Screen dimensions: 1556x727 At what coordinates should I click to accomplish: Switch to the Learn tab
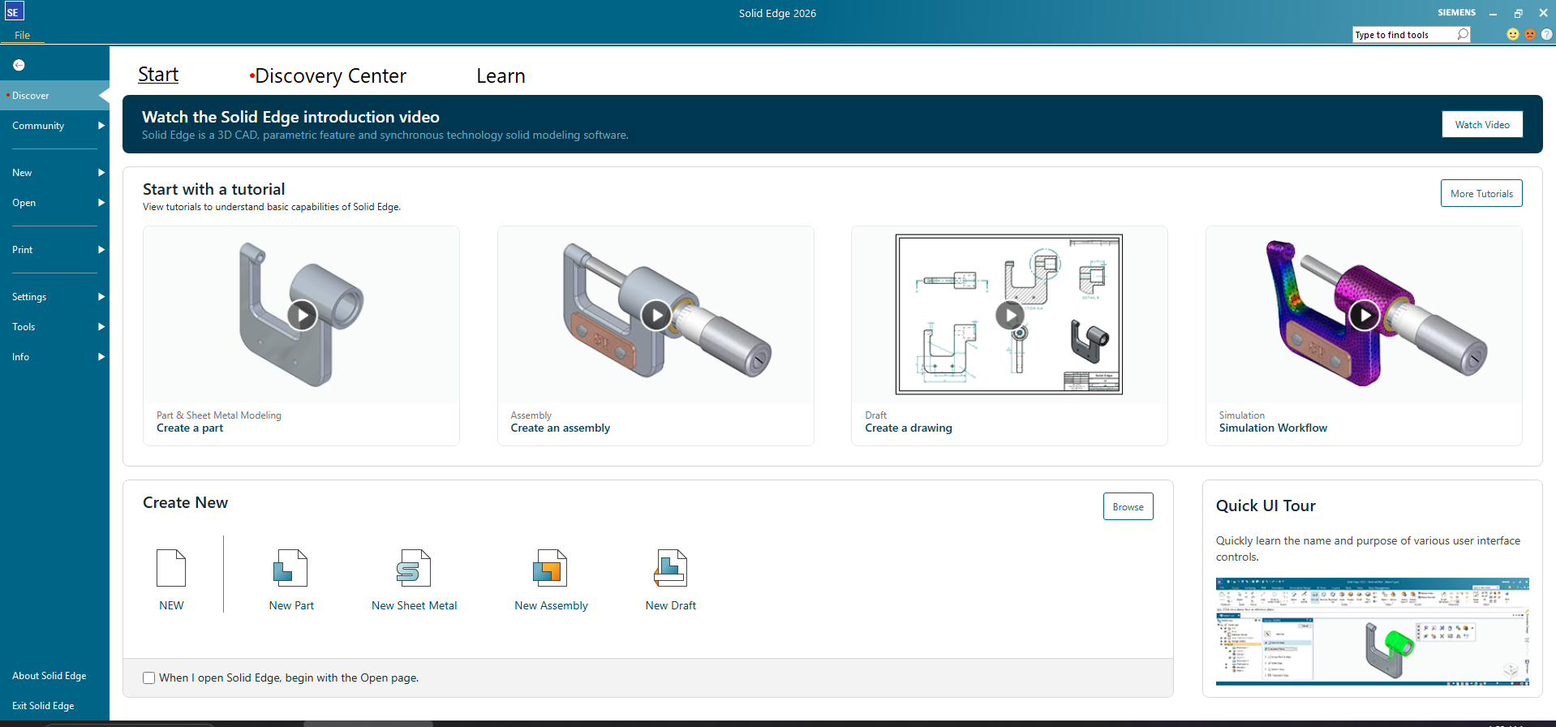coord(501,75)
